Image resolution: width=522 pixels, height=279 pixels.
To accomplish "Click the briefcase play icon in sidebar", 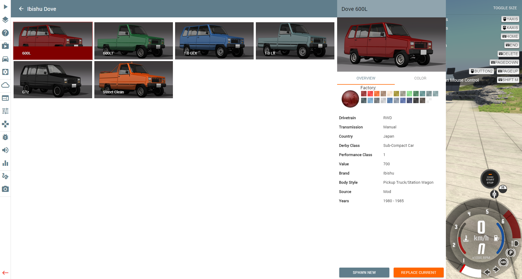I will tap(5, 46).
